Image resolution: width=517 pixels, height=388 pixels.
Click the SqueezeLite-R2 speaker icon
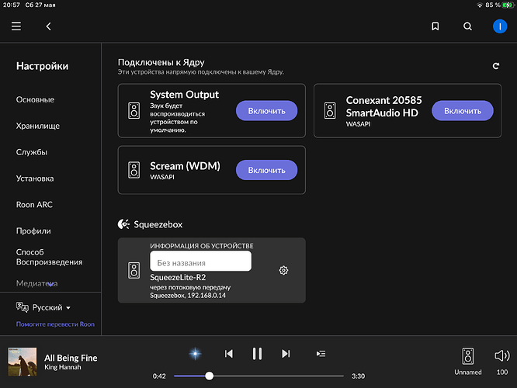(134, 270)
